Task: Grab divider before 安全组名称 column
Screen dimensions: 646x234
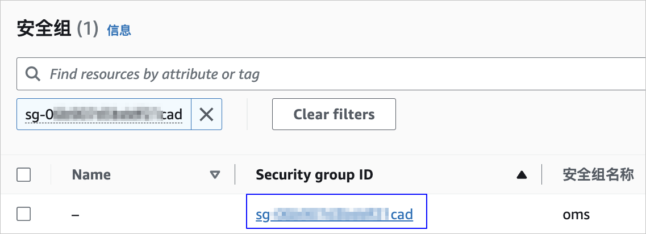Action: pos(542,175)
